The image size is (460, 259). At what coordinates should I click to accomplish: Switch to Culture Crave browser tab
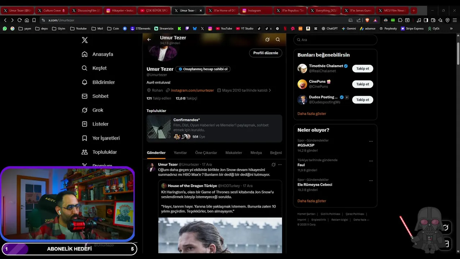click(51, 10)
